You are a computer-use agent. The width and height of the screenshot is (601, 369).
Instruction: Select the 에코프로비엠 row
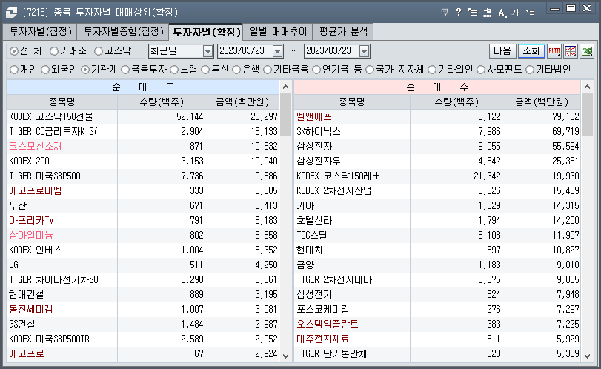[142, 191]
